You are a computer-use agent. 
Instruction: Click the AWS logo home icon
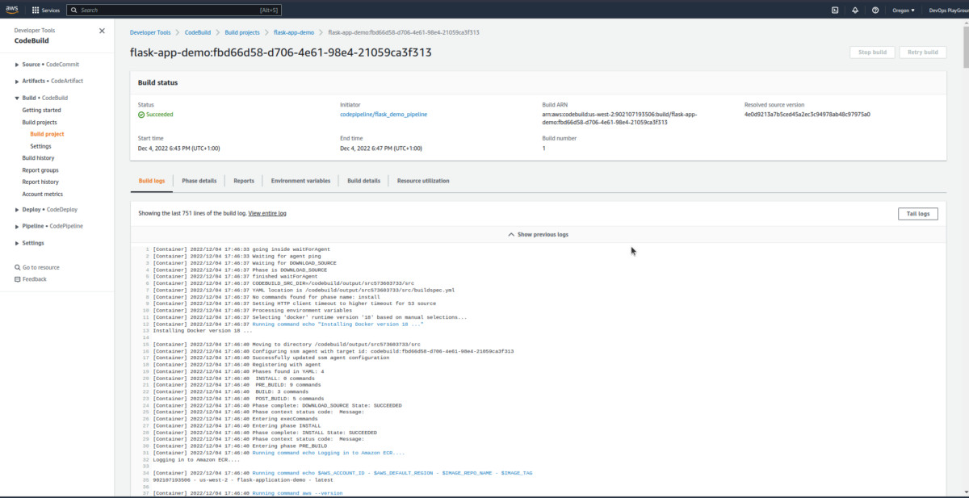[x=13, y=10]
